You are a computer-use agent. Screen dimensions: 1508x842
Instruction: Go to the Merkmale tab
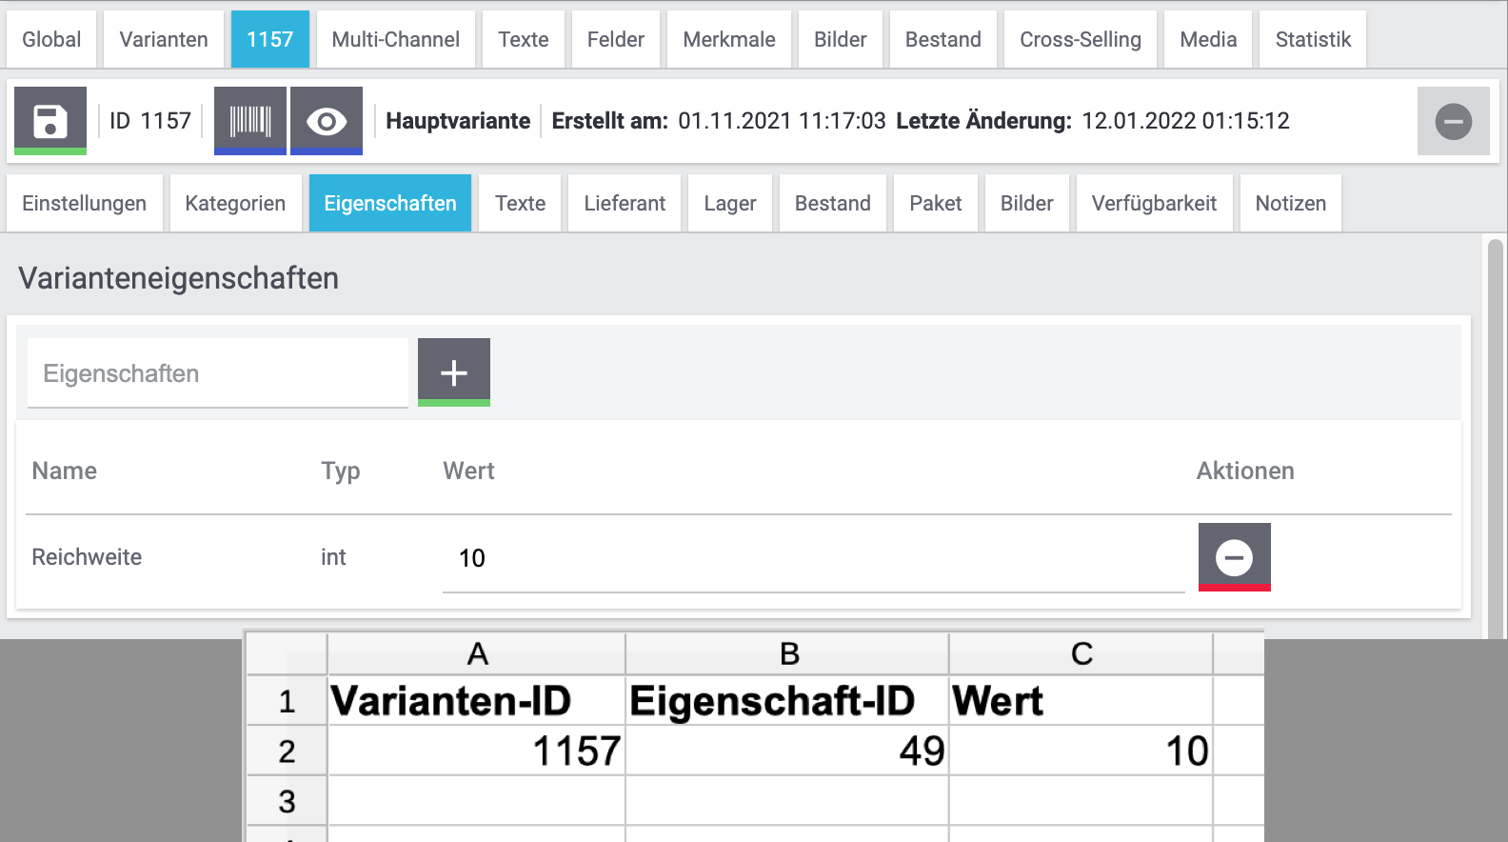(x=729, y=40)
